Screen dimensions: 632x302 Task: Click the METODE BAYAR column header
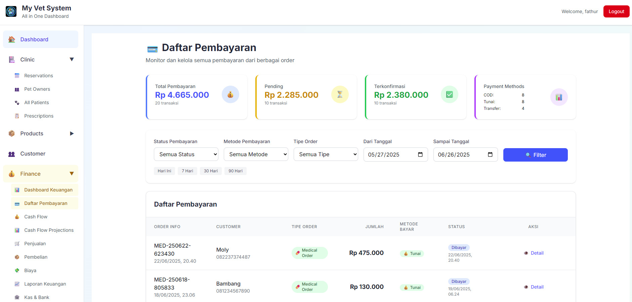point(409,227)
